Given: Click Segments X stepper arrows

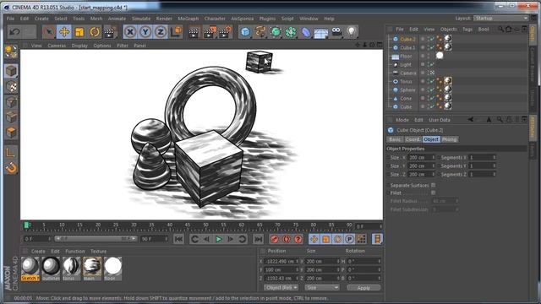Looking at the screenshot, I should (494, 158).
